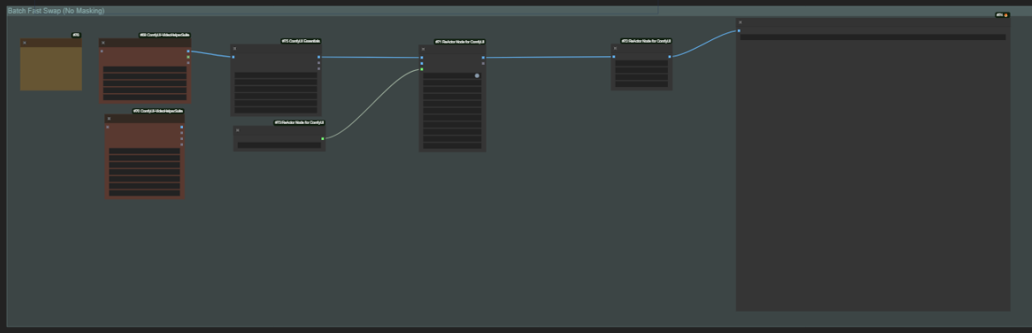The image size is (1032, 333).
Task: Click the first widget row in ReActor node #72
Action: point(641,63)
